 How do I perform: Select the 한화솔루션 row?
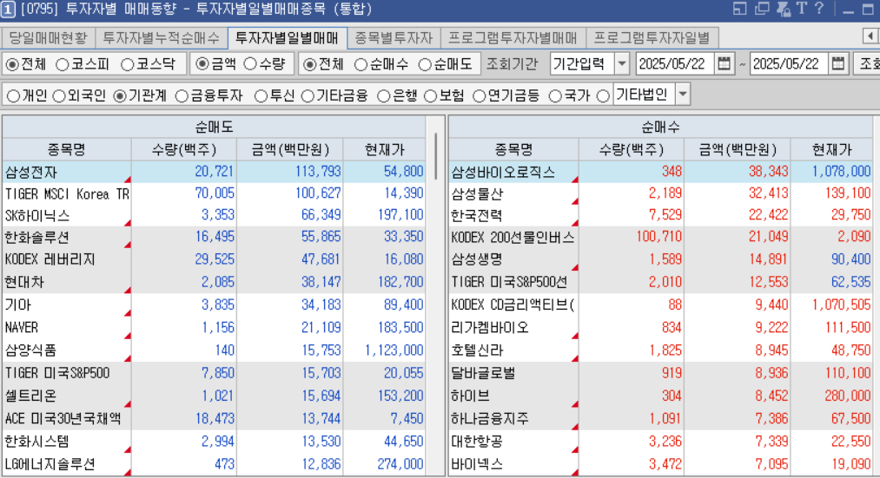(213, 237)
